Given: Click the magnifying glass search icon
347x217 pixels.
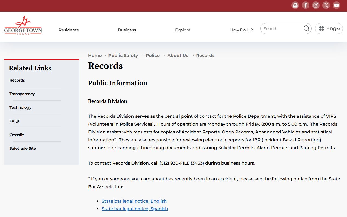Looking at the screenshot, I should [x=306, y=28].
